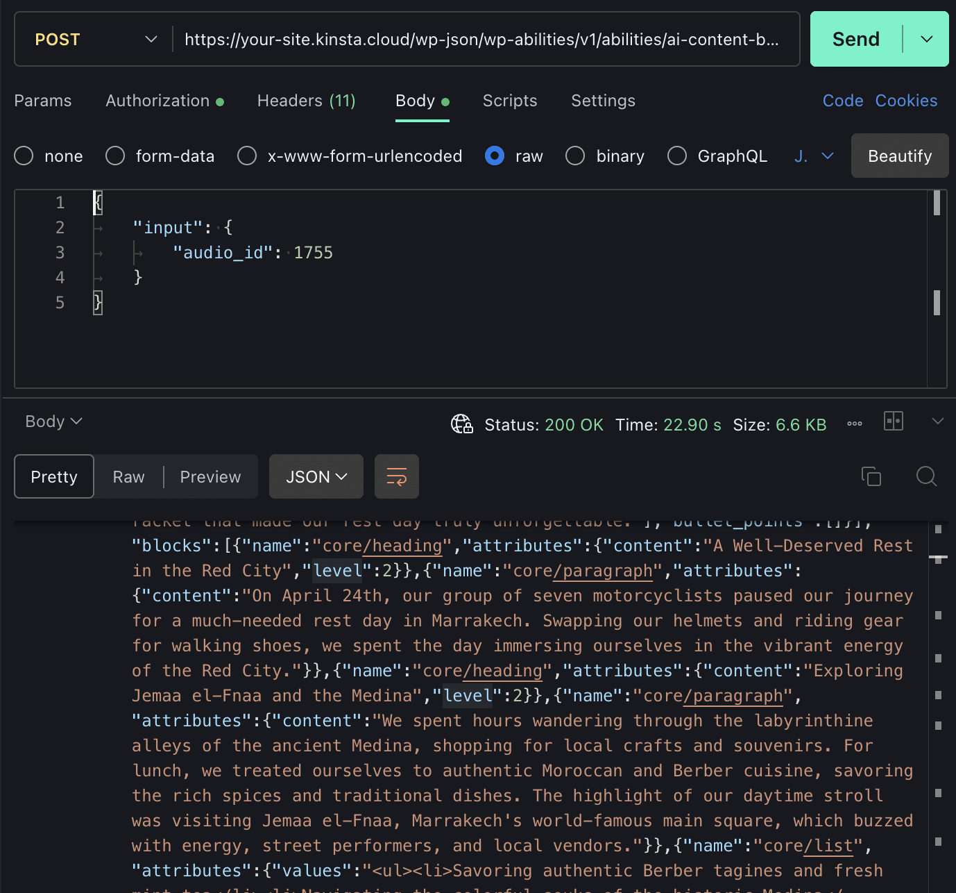The image size is (956, 893).
Task: Select the form-data radio option
Action: [115, 156]
